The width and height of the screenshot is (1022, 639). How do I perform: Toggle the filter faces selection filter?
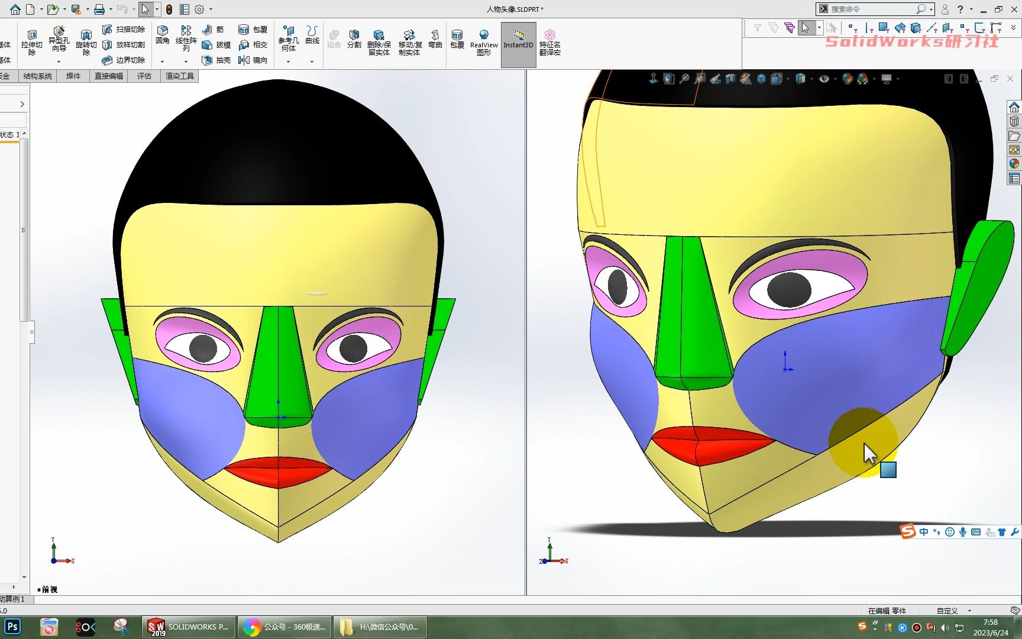(x=884, y=27)
